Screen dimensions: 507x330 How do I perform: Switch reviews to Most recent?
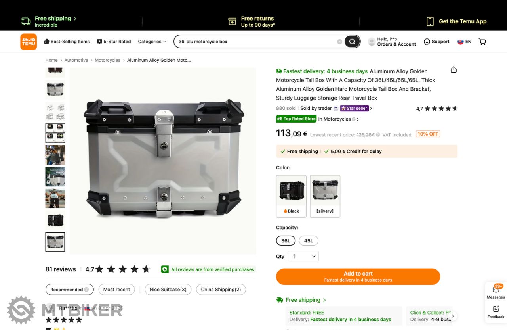[116, 290]
